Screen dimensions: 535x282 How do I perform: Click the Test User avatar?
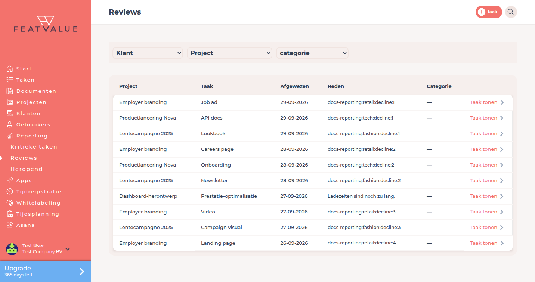click(x=12, y=249)
